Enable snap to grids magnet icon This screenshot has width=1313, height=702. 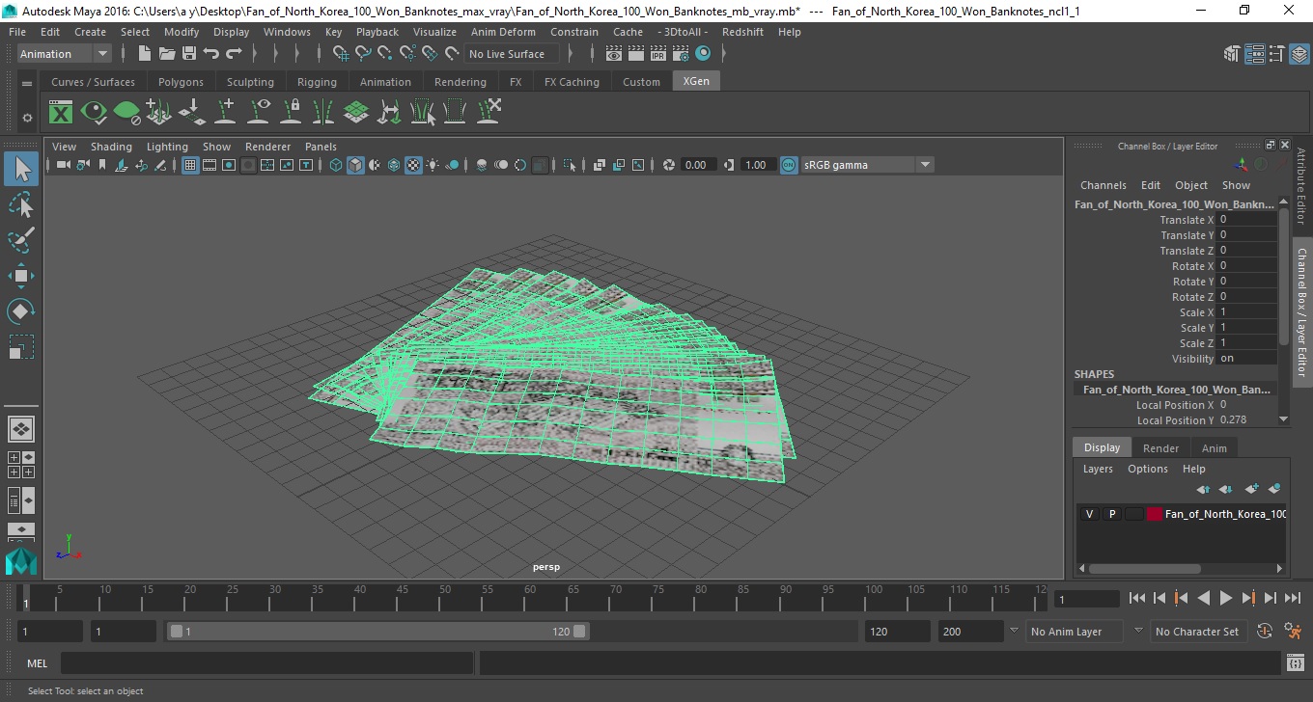click(341, 54)
